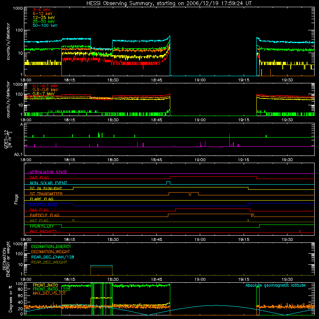The width and height of the screenshot is (319, 319).
Task: Click the Absolute geomagnetic latitude label
Action: [x=276, y=285]
